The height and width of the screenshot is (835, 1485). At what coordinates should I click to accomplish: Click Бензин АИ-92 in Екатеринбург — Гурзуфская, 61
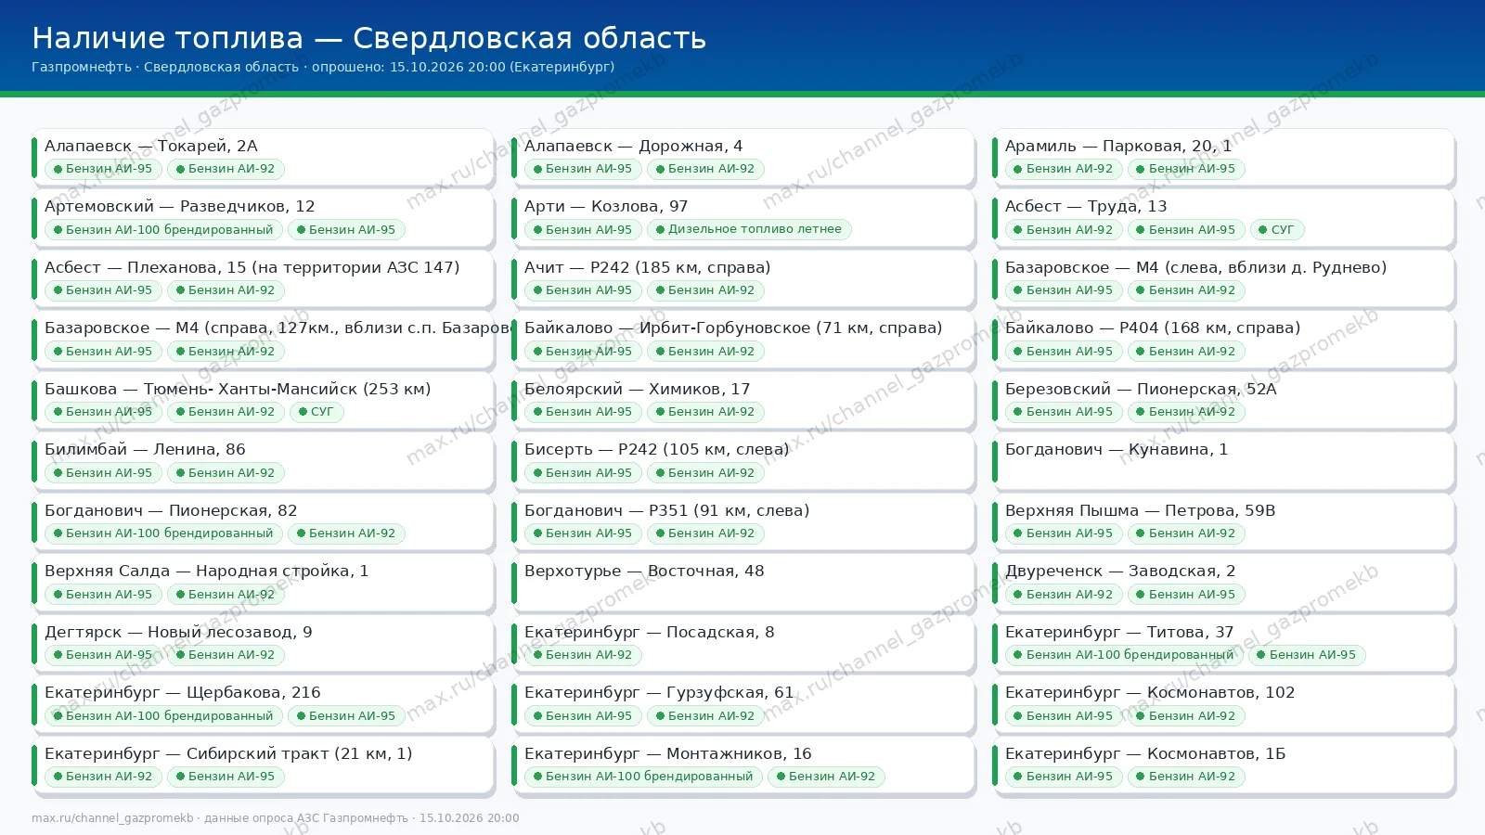click(705, 716)
